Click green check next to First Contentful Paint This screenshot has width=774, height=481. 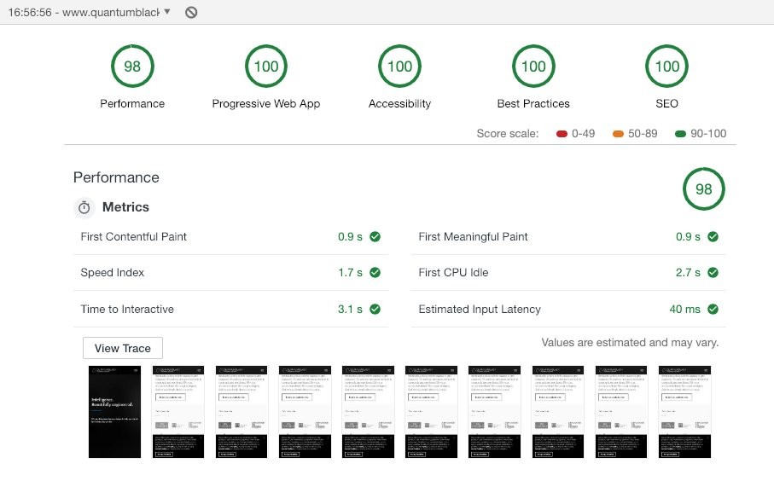pyautogui.click(x=375, y=237)
